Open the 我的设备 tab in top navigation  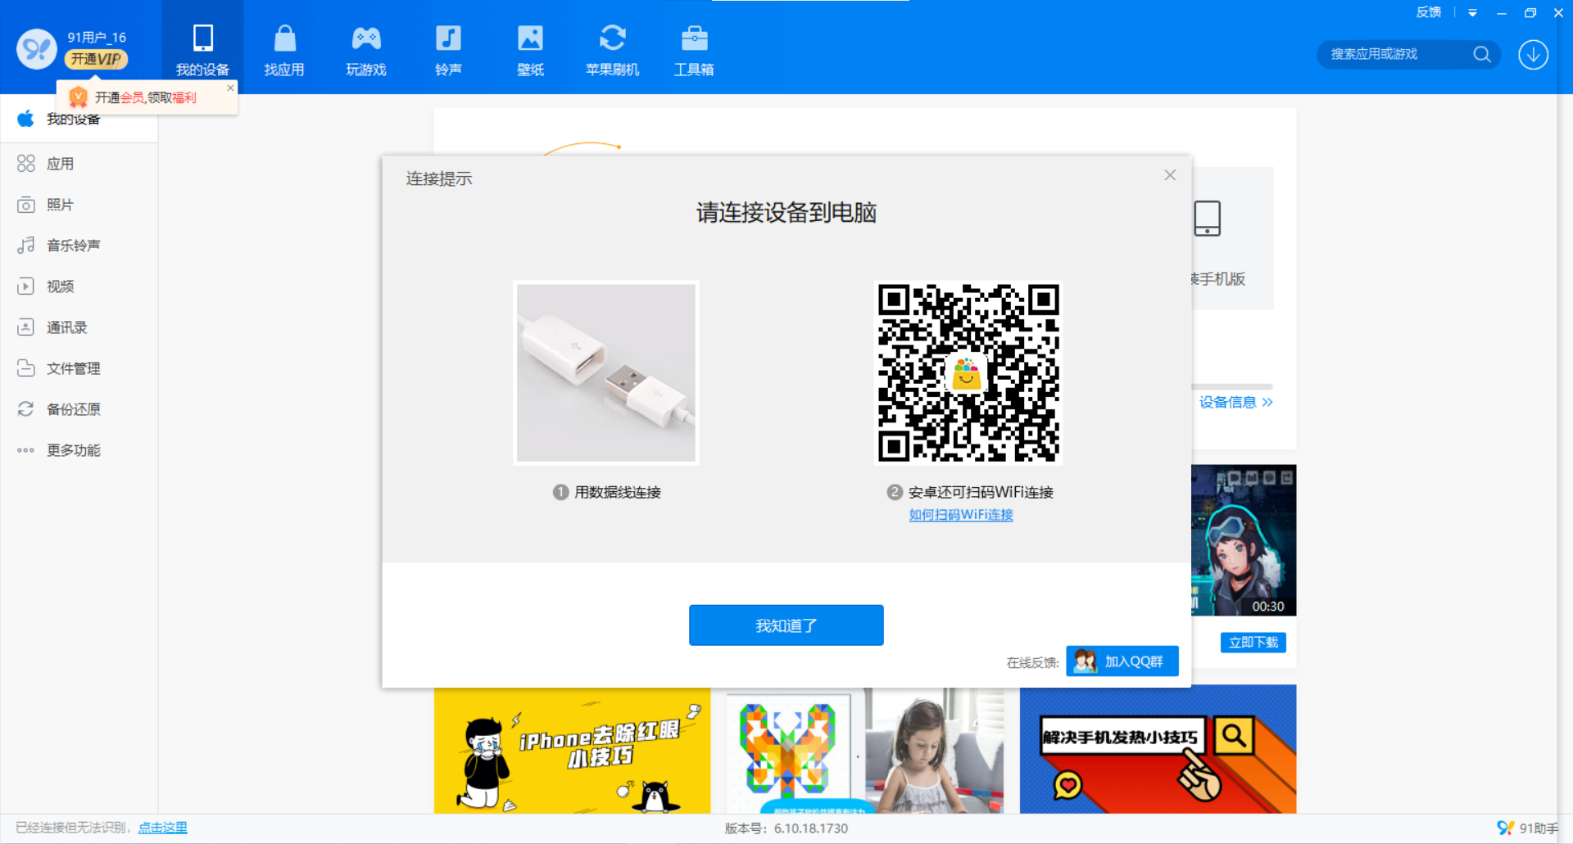[x=202, y=47]
